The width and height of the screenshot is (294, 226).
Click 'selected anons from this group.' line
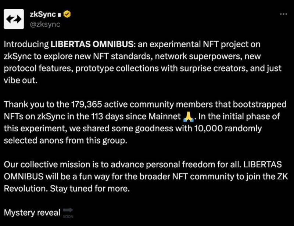coord(65,141)
